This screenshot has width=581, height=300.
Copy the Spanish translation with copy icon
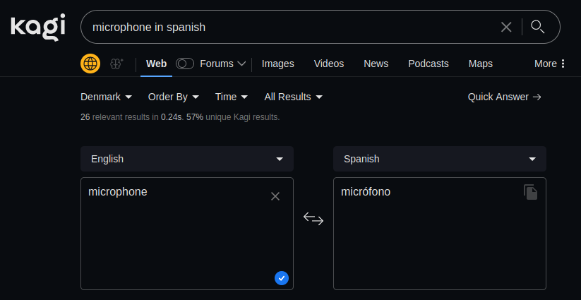[x=530, y=192]
